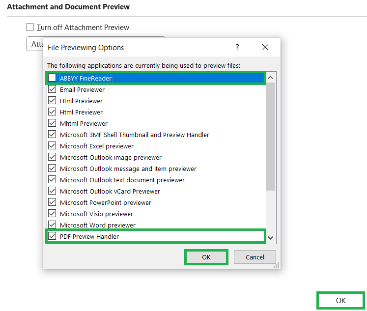
Task: Enable the Turn off Attachment Preview checkbox
Action: point(30,27)
